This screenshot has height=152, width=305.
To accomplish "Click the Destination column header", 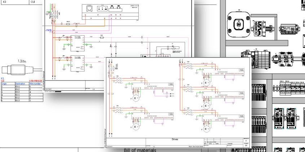I will point(22,84).
